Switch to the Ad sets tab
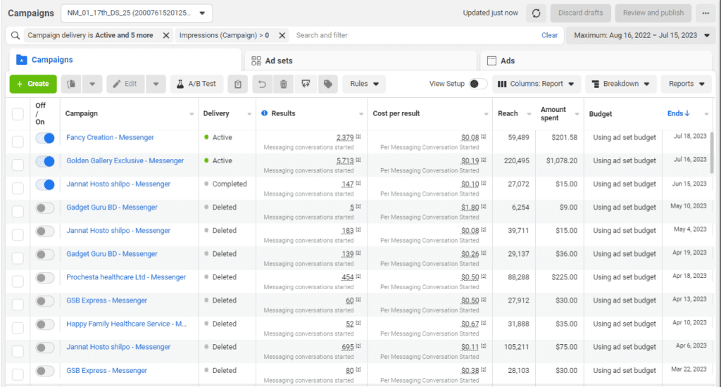 coord(360,61)
